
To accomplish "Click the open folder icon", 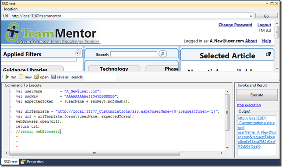I will pyautogui.click(x=36, y=77).
